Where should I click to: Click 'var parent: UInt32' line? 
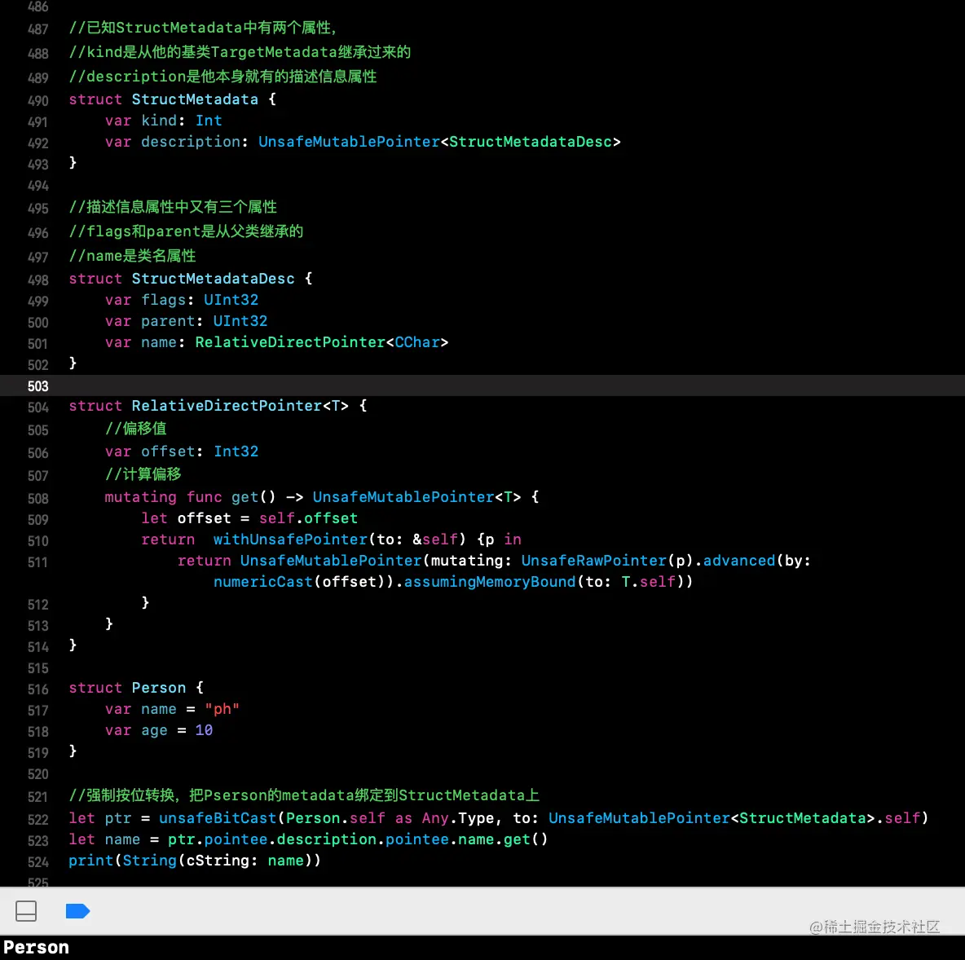(186, 321)
